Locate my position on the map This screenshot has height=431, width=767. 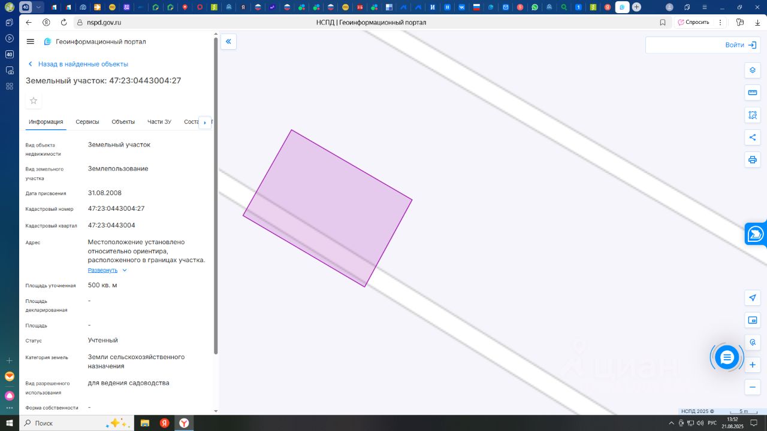point(753,298)
